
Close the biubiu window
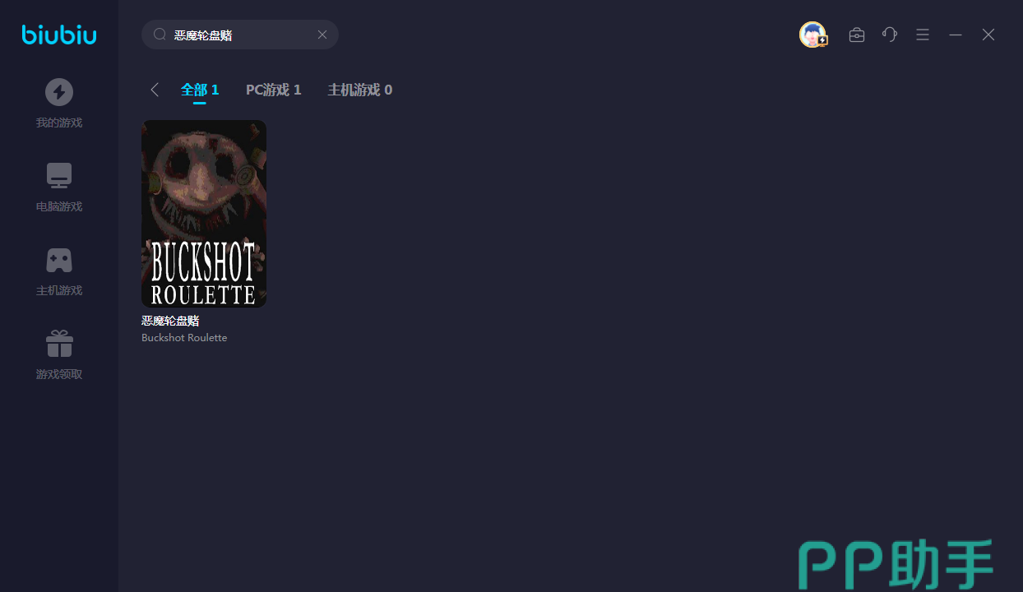click(x=988, y=35)
